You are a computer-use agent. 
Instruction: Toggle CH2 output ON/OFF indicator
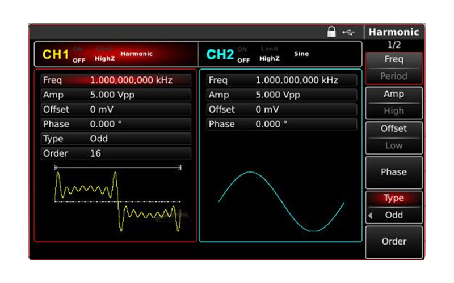click(243, 54)
